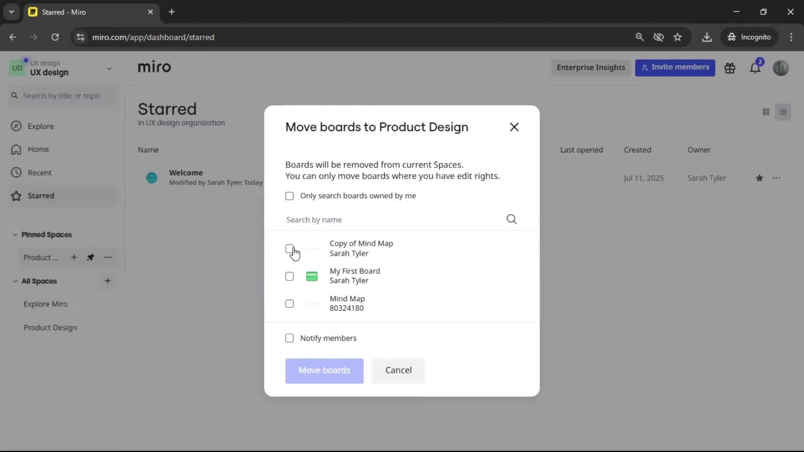The height and width of the screenshot is (452, 804).
Task: Open Recent boards in sidebar
Action: (39, 173)
